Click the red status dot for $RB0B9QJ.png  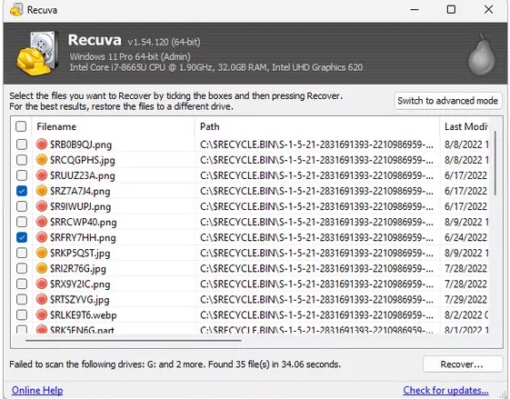[x=42, y=144]
